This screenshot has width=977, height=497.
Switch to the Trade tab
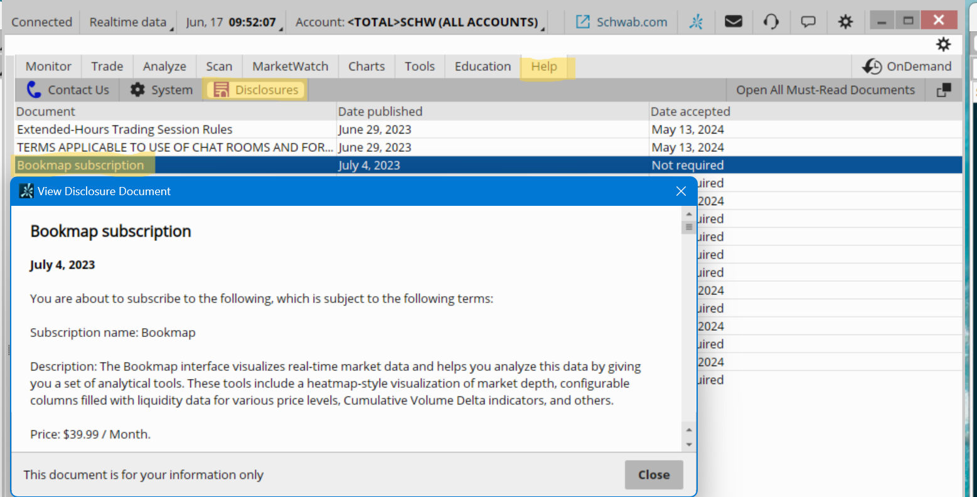(x=107, y=67)
